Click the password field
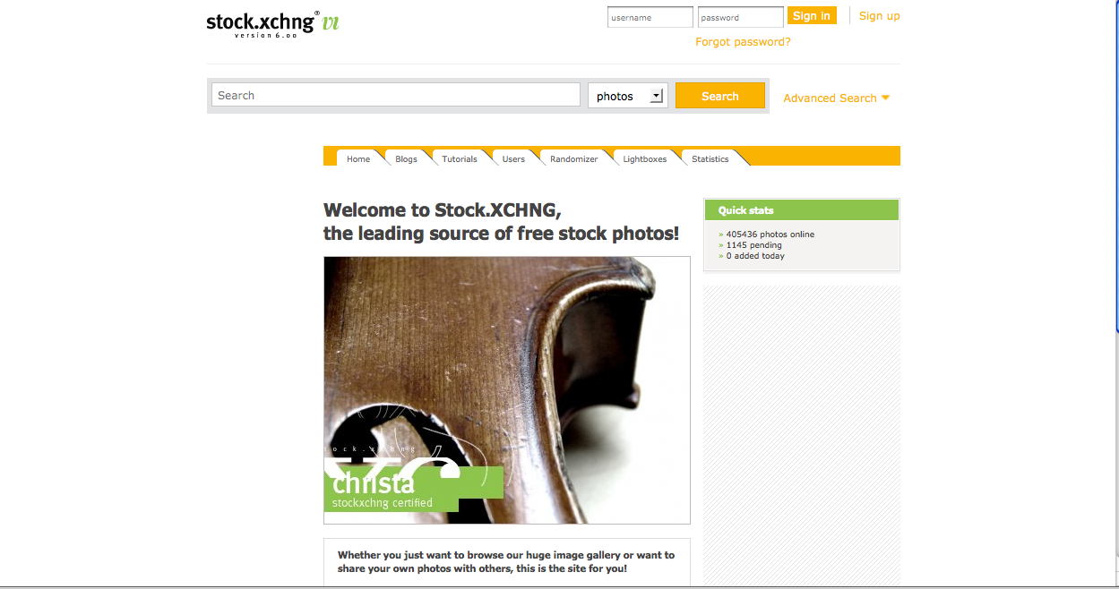Viewport: 1119px width, 589px height. pos(741,17)
